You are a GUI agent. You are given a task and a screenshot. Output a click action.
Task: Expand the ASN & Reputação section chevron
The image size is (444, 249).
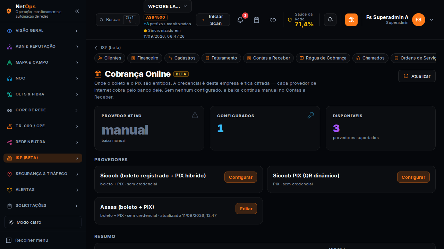click(77, 47)
